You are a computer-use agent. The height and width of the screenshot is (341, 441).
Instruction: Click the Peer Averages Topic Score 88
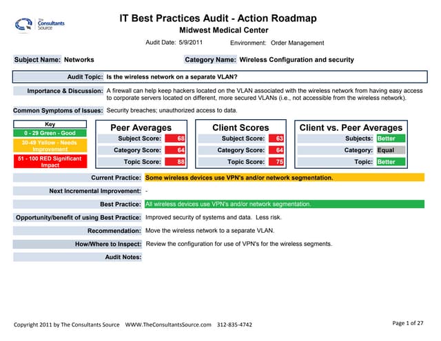click(181, 162)
